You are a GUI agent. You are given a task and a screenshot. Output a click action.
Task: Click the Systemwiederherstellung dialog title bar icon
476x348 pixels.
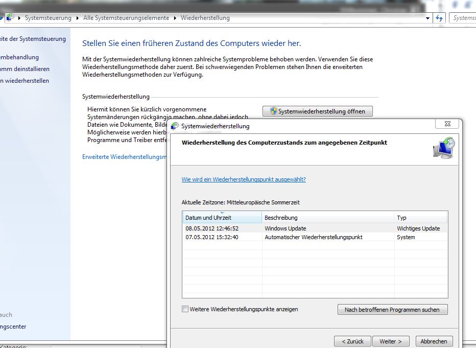(x=175, y=126)
